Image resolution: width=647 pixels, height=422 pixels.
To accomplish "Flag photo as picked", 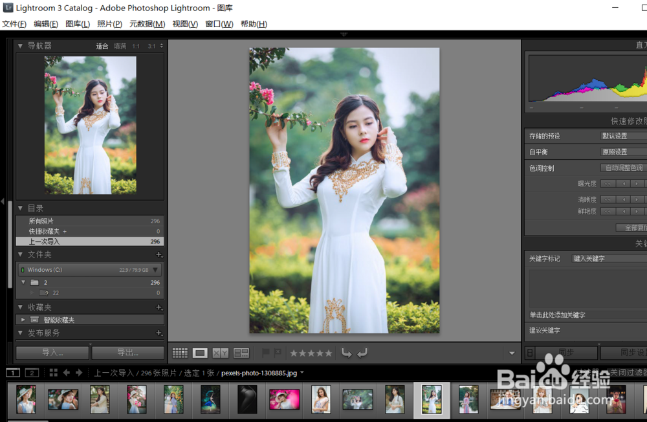I will (266, 353).
